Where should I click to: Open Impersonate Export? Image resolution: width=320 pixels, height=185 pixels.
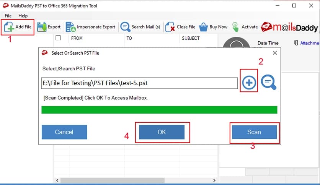click(90, 27)
